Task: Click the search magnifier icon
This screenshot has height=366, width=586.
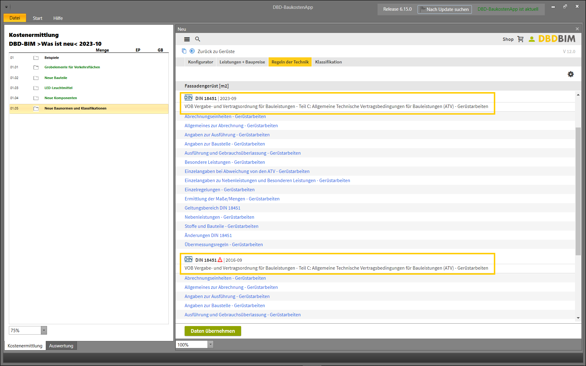Action: pyautogui.click(x=197, y=39)
